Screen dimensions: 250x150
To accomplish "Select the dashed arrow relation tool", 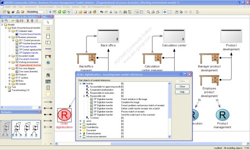I will point(48,127).
